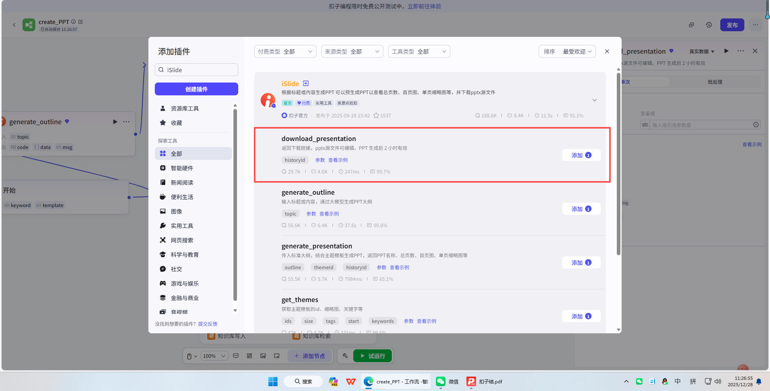Click the iSlide plugin search field
This screenshot has width=770, height=391.
[197, 70]
